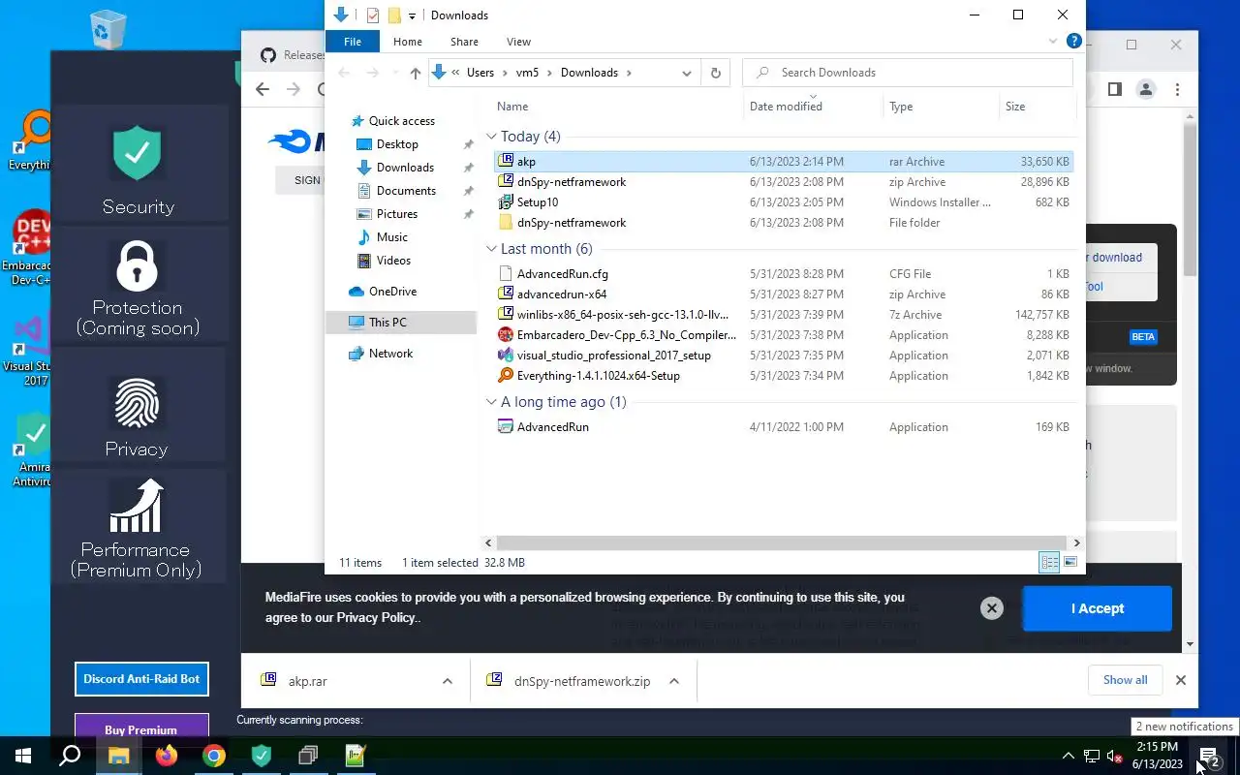The image size is (1240, 775).
Task: Open the antivirus shield taskbar icon
Action: click(x=262, y=756)
